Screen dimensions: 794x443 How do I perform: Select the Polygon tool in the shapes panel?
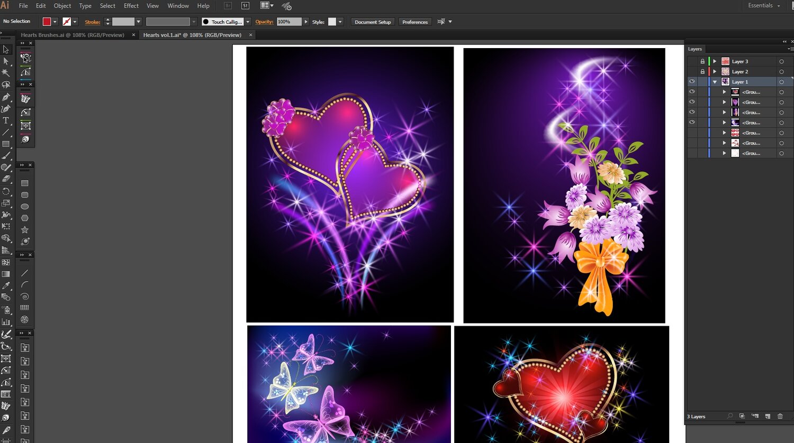[25, 218]
